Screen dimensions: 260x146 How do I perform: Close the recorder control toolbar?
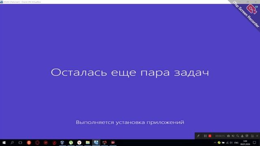[x=257, y=136]
